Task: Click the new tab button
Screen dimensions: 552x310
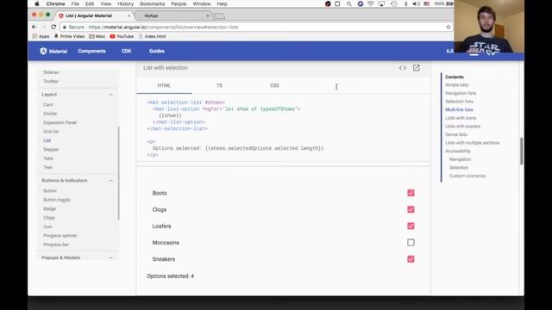Action: (219, 16)
